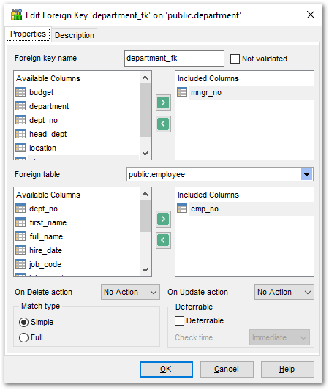Click the foreign key icon in title bar
Image resolution: width=329 pixels, height=390 pixels.
click(x=16, y=15)
